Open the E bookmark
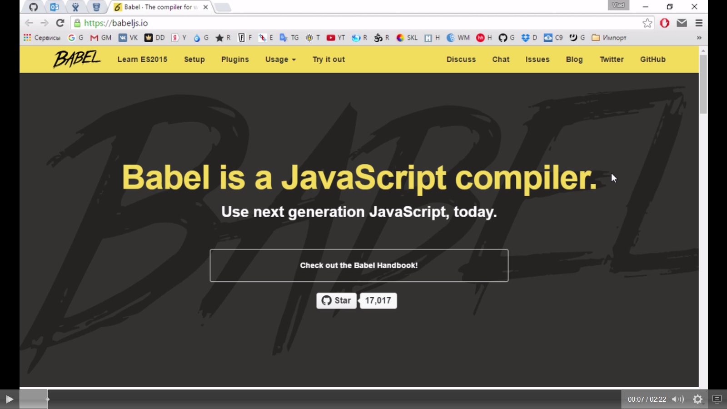727x409 pixels. coord(266,38)
